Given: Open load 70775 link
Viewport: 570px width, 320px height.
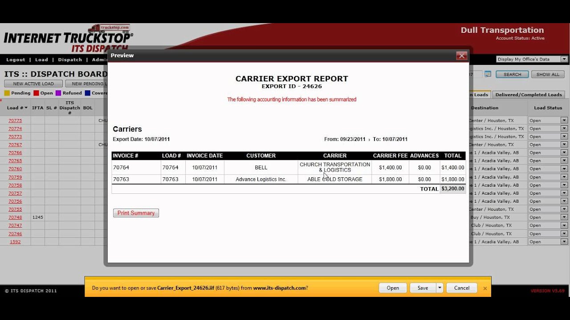Looking at the screenshot, I should 15,120.
